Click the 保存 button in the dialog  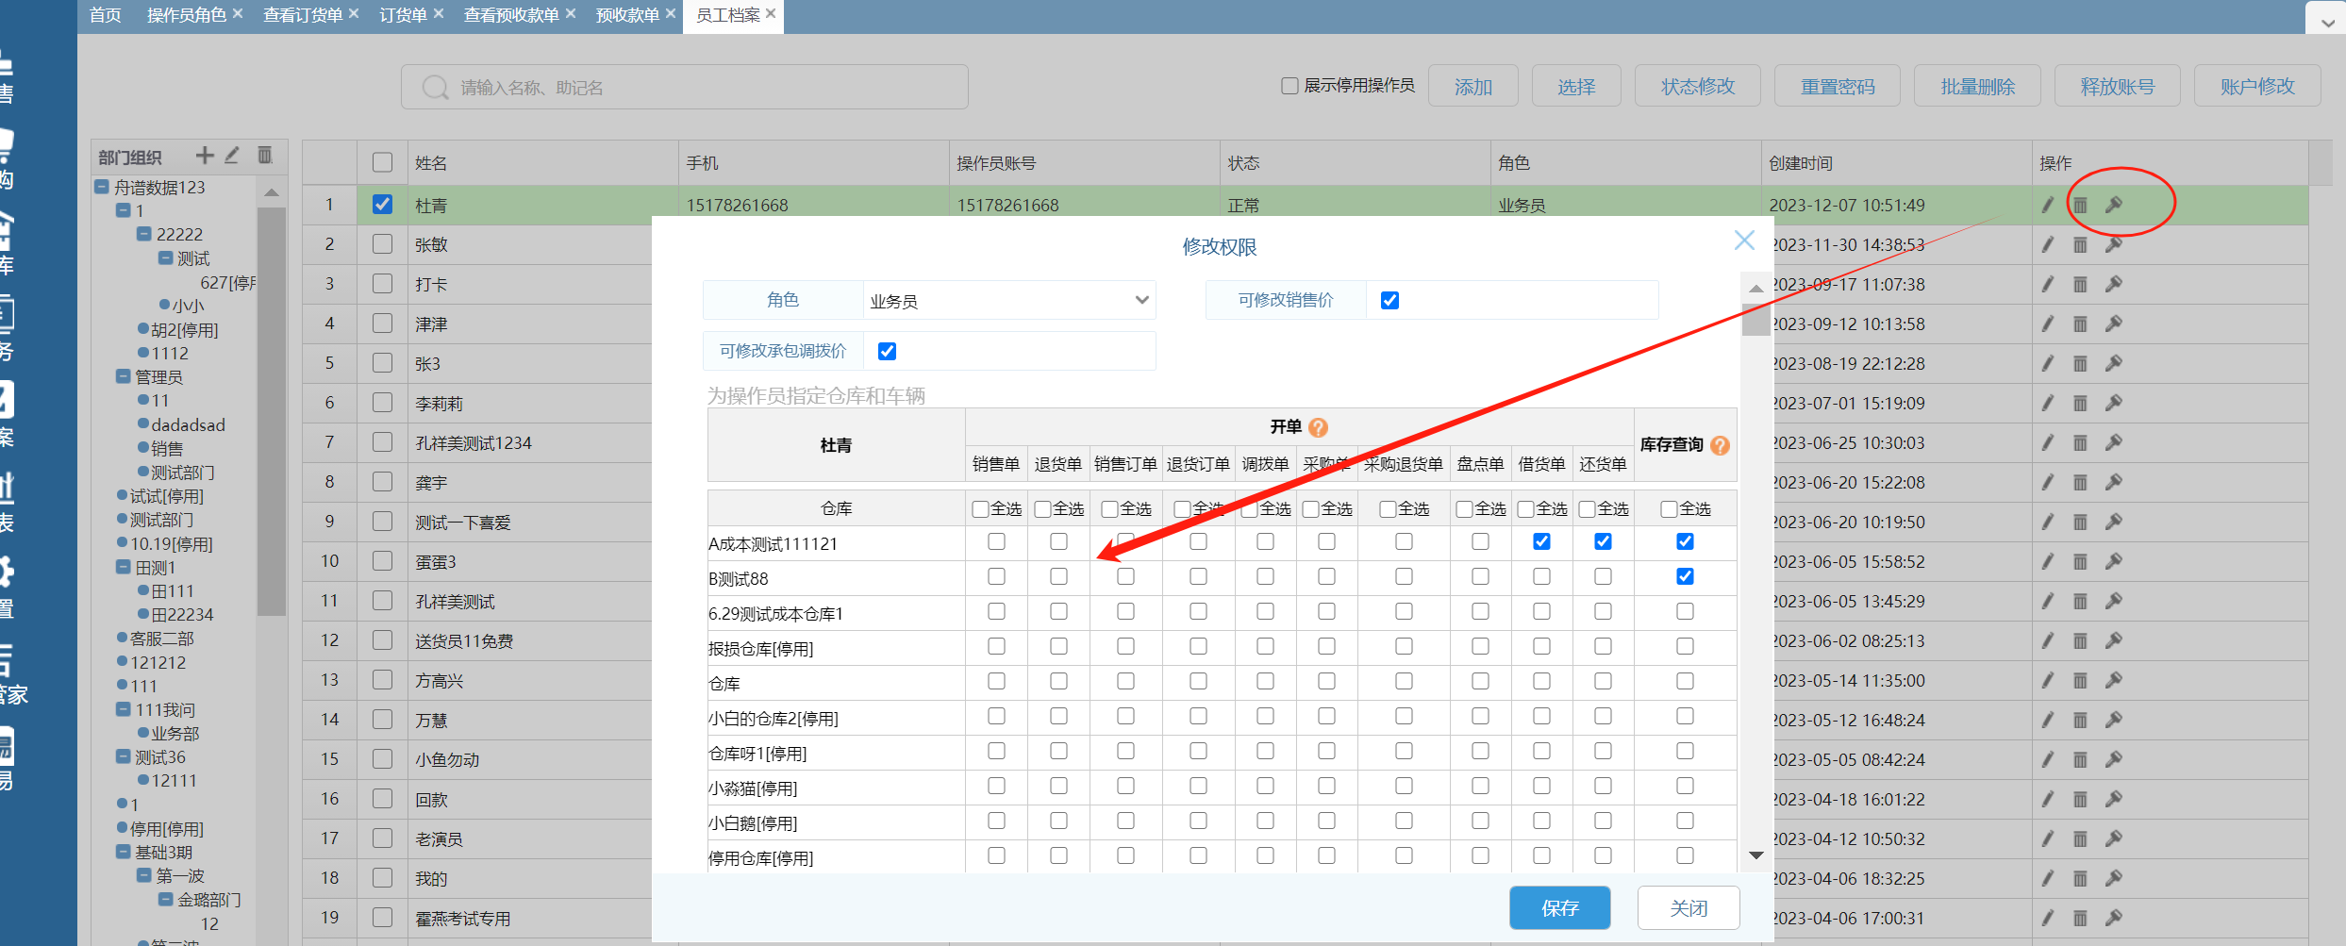pyautogui.click(x=1559, y=907)
